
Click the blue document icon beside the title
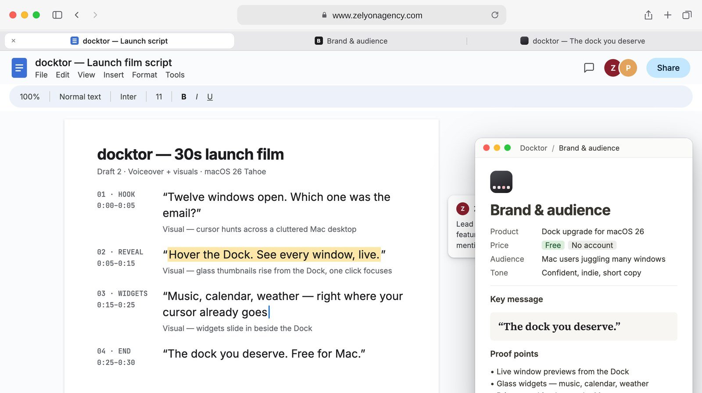click(x=19, y=68)
